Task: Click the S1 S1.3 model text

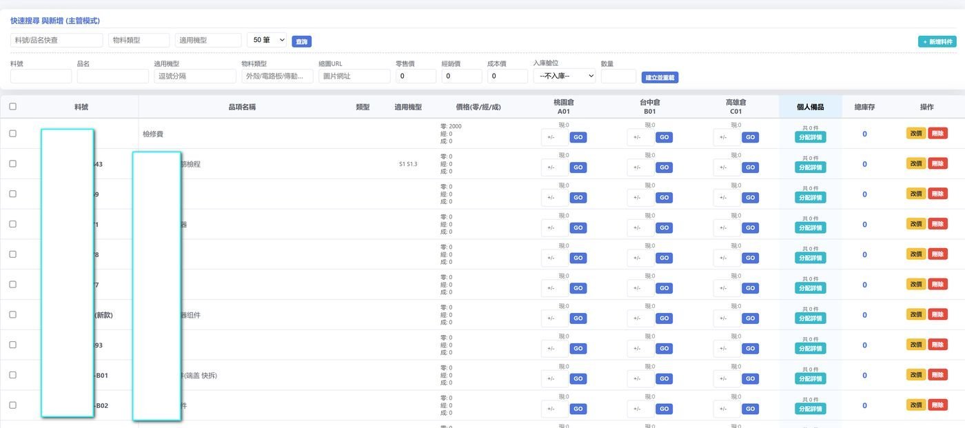Action: 408,164
